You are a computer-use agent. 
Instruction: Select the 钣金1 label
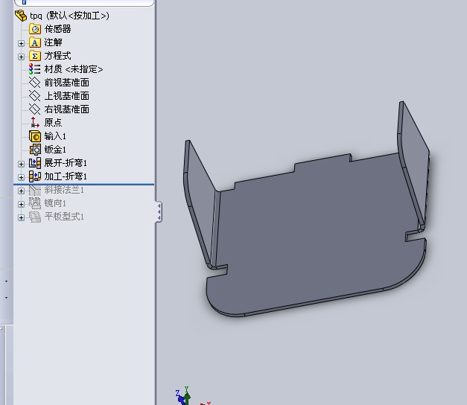click(x=55, y=149)
